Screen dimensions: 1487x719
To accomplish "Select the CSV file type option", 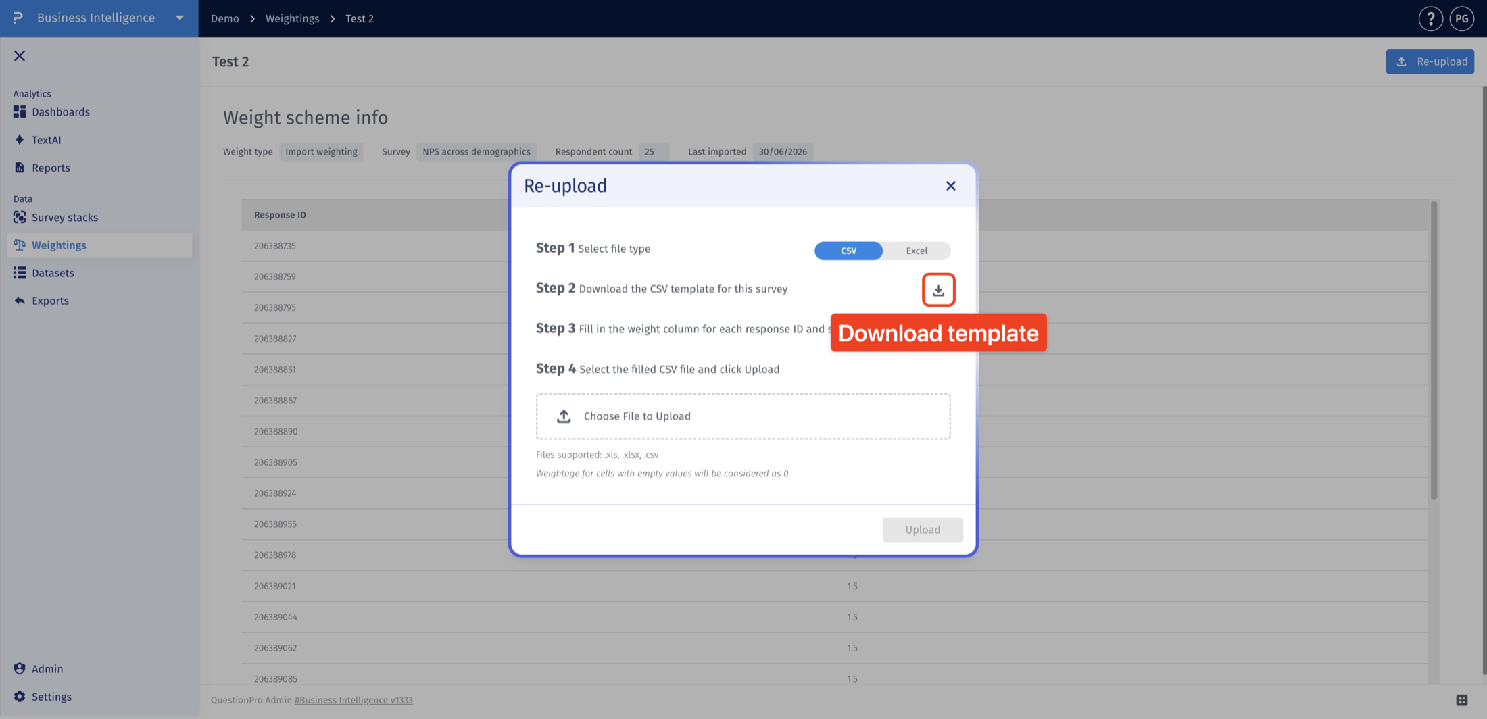I will click(848, 251).
